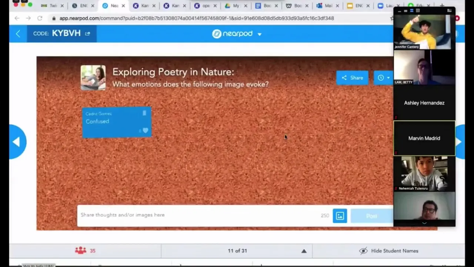Click the '11 of 31' slide counter
Screen dimensions: 474x267
237,251
